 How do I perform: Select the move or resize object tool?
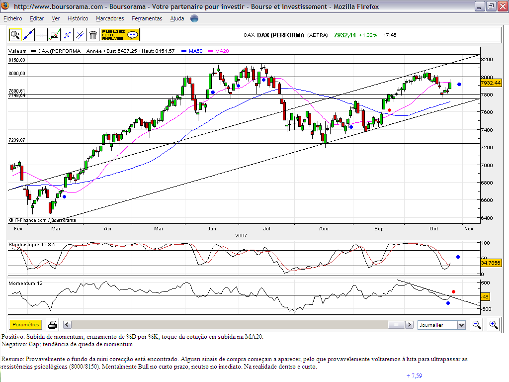pyautogui.click(x=67, y=35)
